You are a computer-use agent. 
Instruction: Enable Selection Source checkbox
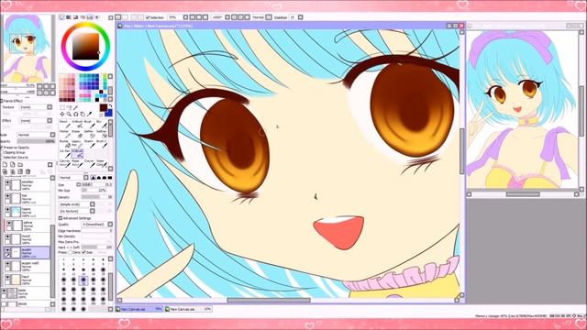click(x=2, y=157)
